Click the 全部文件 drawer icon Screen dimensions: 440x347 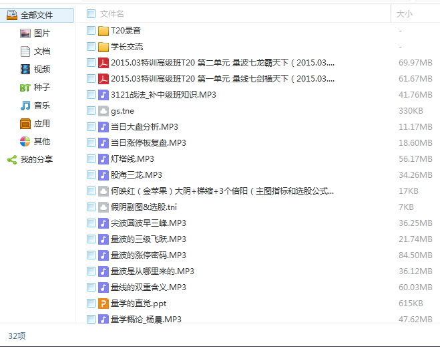pyautogui.click(x=12, y=15)
